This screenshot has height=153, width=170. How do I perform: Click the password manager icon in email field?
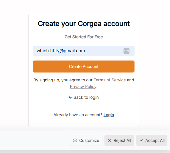[x=126, y=51]
